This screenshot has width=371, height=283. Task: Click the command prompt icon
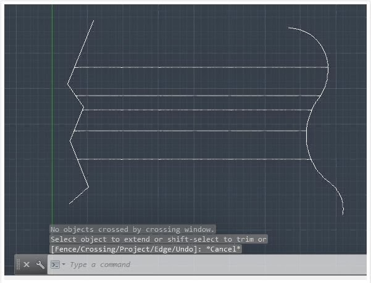click(55, 265)
